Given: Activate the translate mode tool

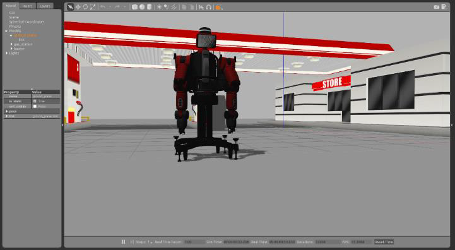Looking at the screenshot, I should click(78, 7).
